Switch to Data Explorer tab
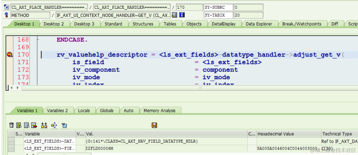Screen dimensions: 358x155 tap(259, 24)
